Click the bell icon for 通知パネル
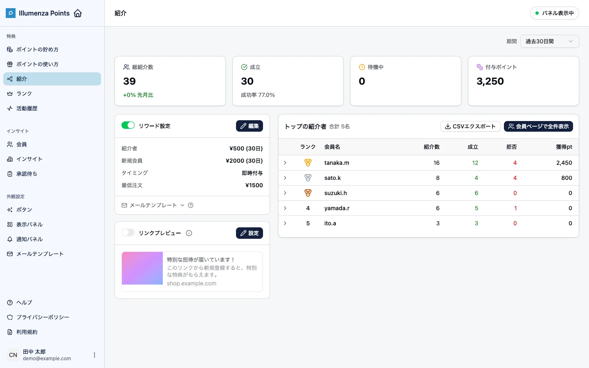This screenshot has width=589, height=368. (10, 239)
